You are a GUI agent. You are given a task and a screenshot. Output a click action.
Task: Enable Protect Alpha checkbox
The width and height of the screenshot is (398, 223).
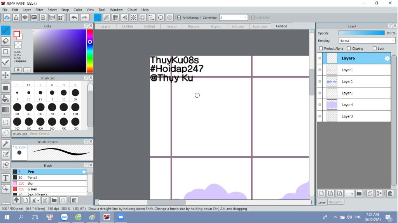pos(321,48)
